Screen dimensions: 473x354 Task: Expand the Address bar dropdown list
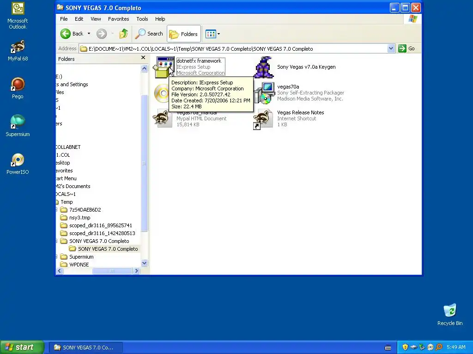(391, 48)
